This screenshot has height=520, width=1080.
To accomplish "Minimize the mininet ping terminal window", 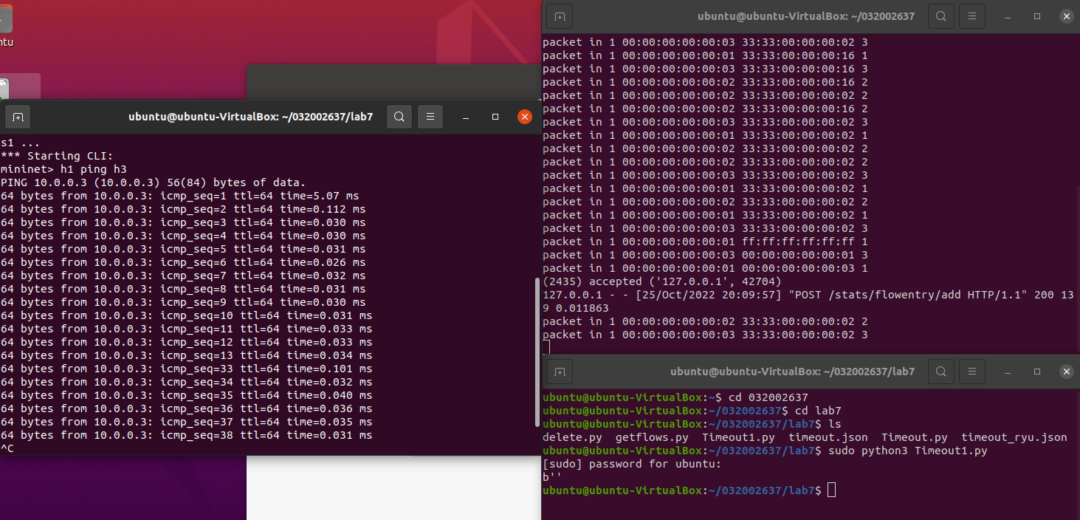I will [x=466, y=117].
